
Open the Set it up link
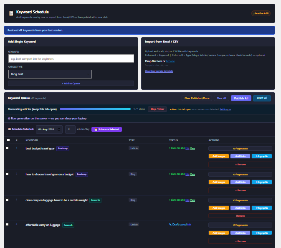point(225,109)
